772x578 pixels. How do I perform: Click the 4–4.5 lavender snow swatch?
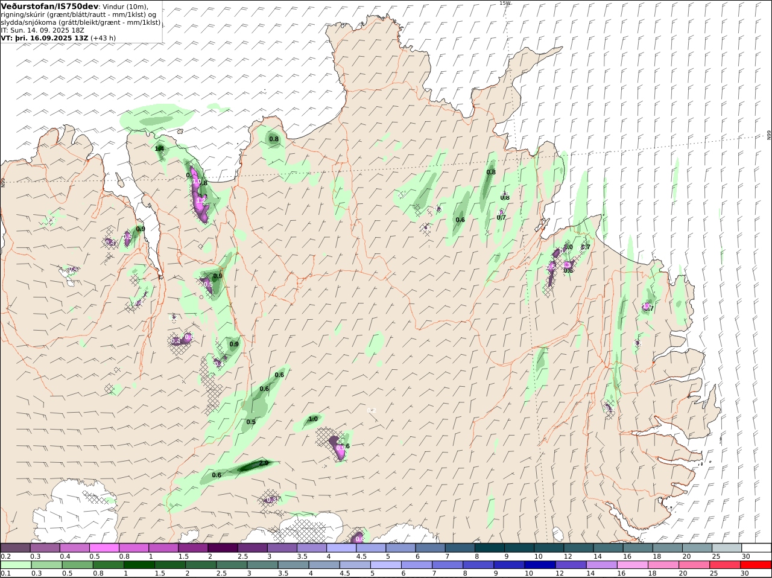tap(343, 548)
